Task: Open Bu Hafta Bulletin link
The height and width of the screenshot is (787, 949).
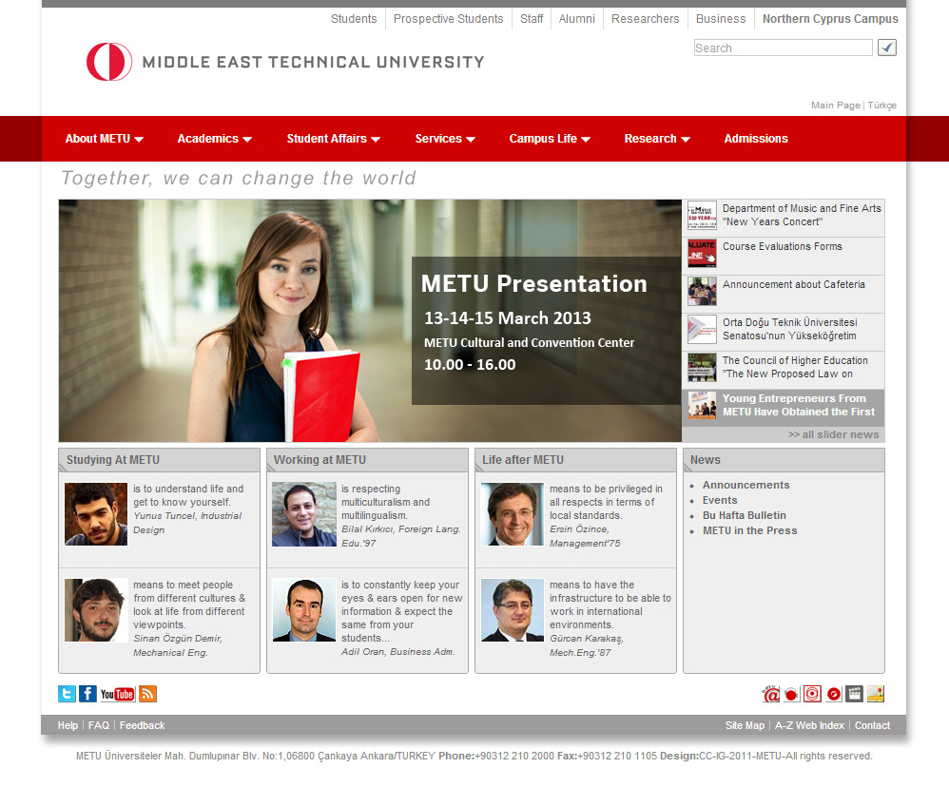Action: [745, 515]
